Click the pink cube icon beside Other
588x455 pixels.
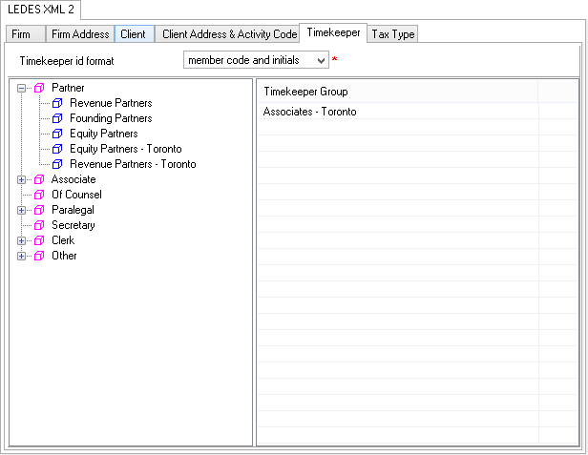tap(39, 256)
